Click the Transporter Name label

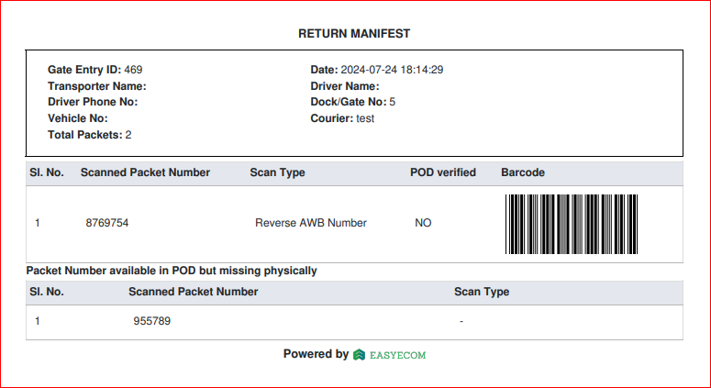click(x=97, y=86)
